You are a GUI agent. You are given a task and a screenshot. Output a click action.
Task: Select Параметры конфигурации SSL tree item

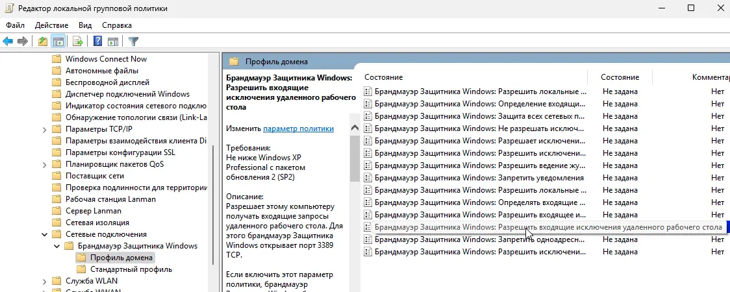[121, 152]
